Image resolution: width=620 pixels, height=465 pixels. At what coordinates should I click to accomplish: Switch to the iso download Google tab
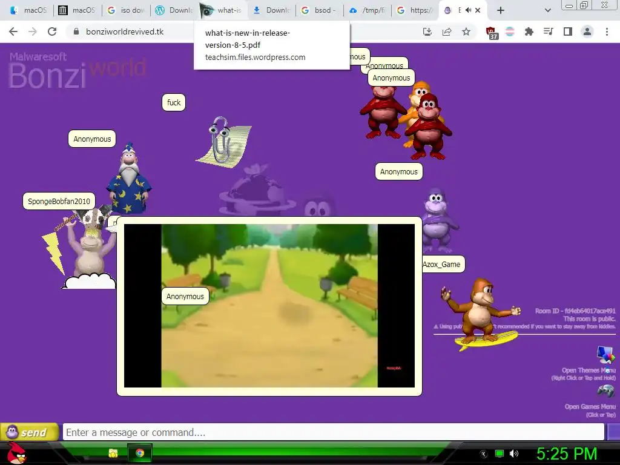(126, 10)
